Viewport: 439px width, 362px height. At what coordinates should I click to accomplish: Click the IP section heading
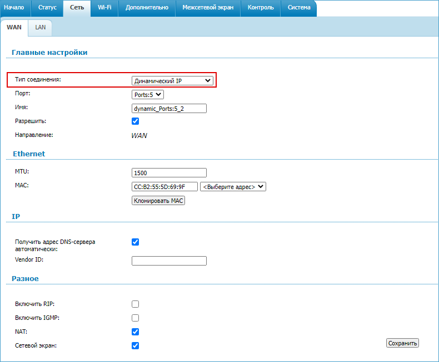coord(16,216)
